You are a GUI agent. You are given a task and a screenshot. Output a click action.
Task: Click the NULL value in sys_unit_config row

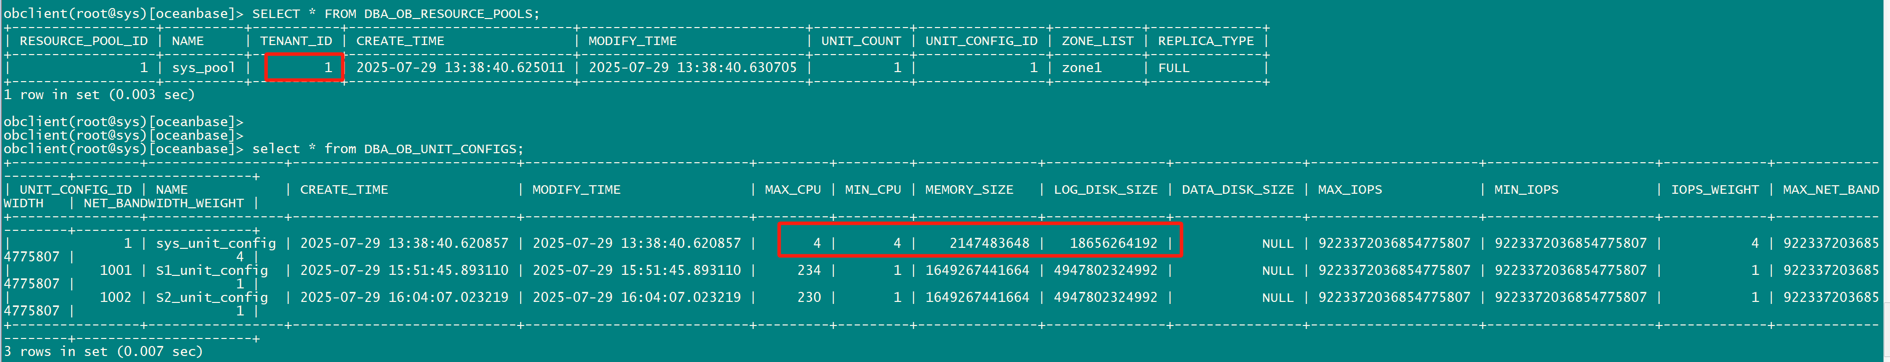[1278, 243]
